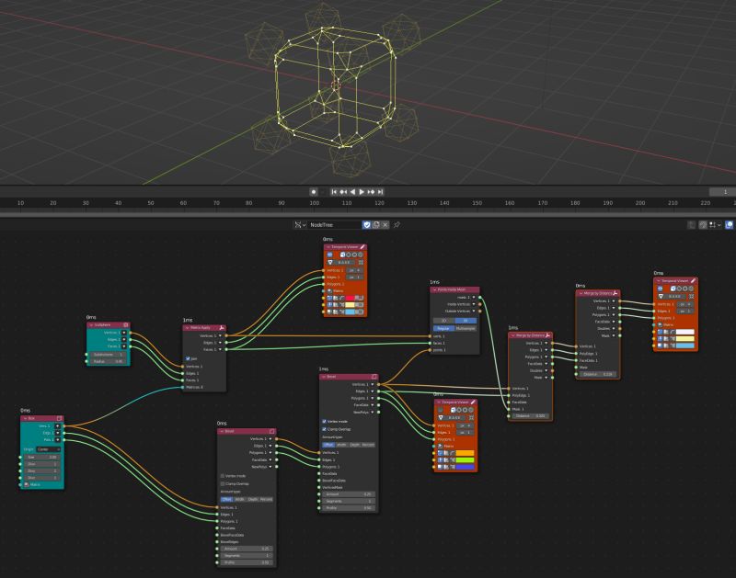Image resolution: width=736 pixels, height=578 pixels.
Task: Click the X icon to unlink NodeTree
Action: click(385, 224)
